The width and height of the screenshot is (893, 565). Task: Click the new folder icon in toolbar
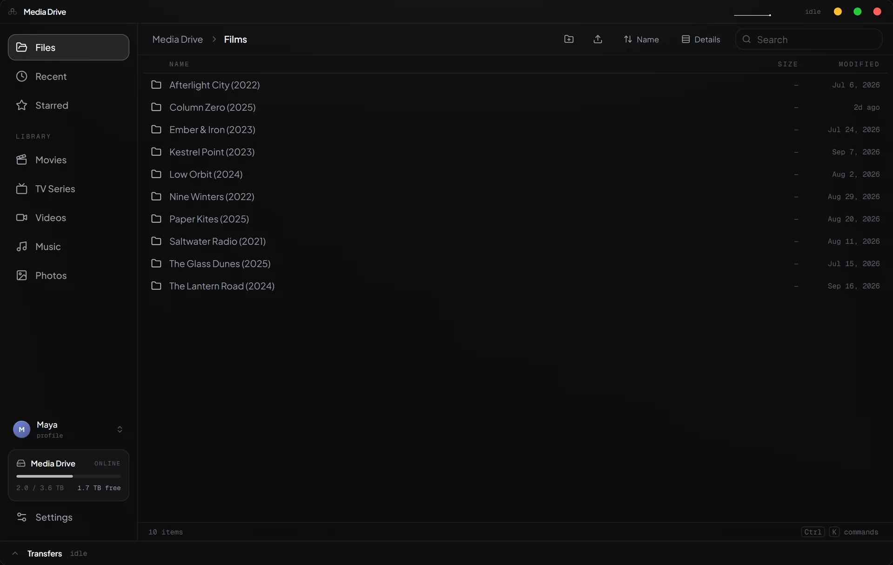coord(568,39)
